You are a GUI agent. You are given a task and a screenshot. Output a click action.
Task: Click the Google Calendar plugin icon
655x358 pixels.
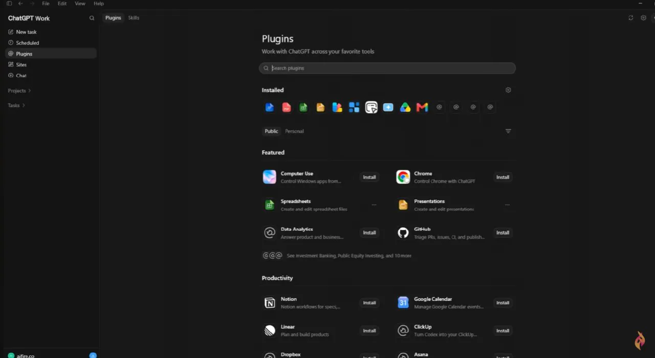pos(403,303)
